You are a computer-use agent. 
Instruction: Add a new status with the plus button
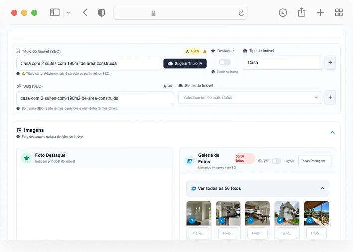coord(330,97)
